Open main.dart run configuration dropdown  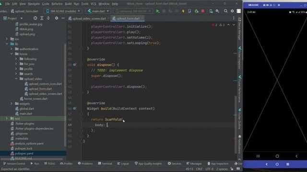point(98,11)
